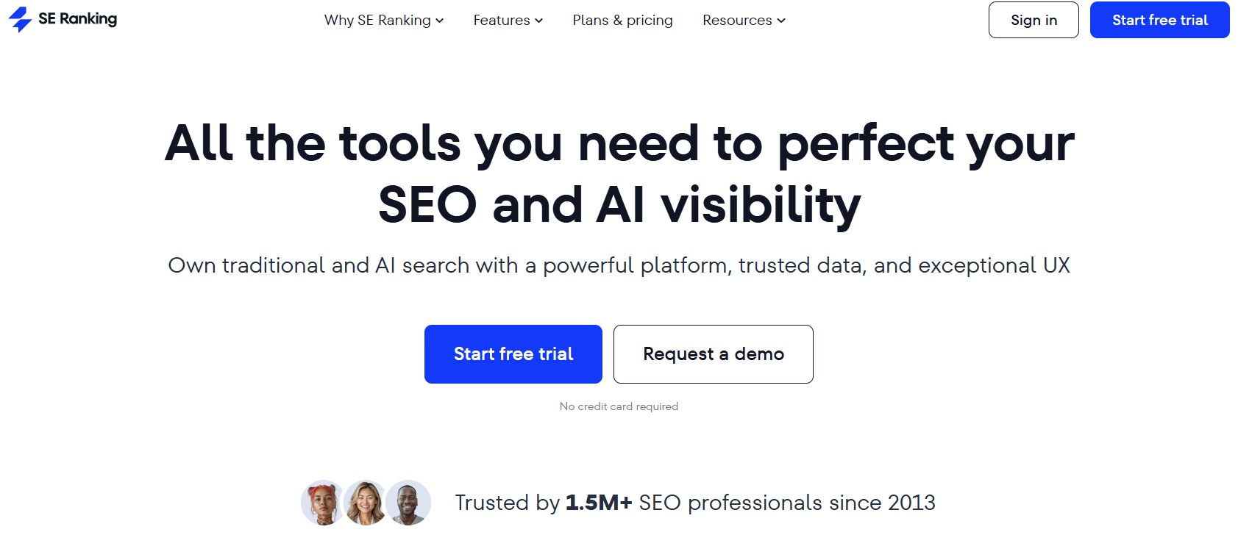Open Plans & pricing page

622,20
